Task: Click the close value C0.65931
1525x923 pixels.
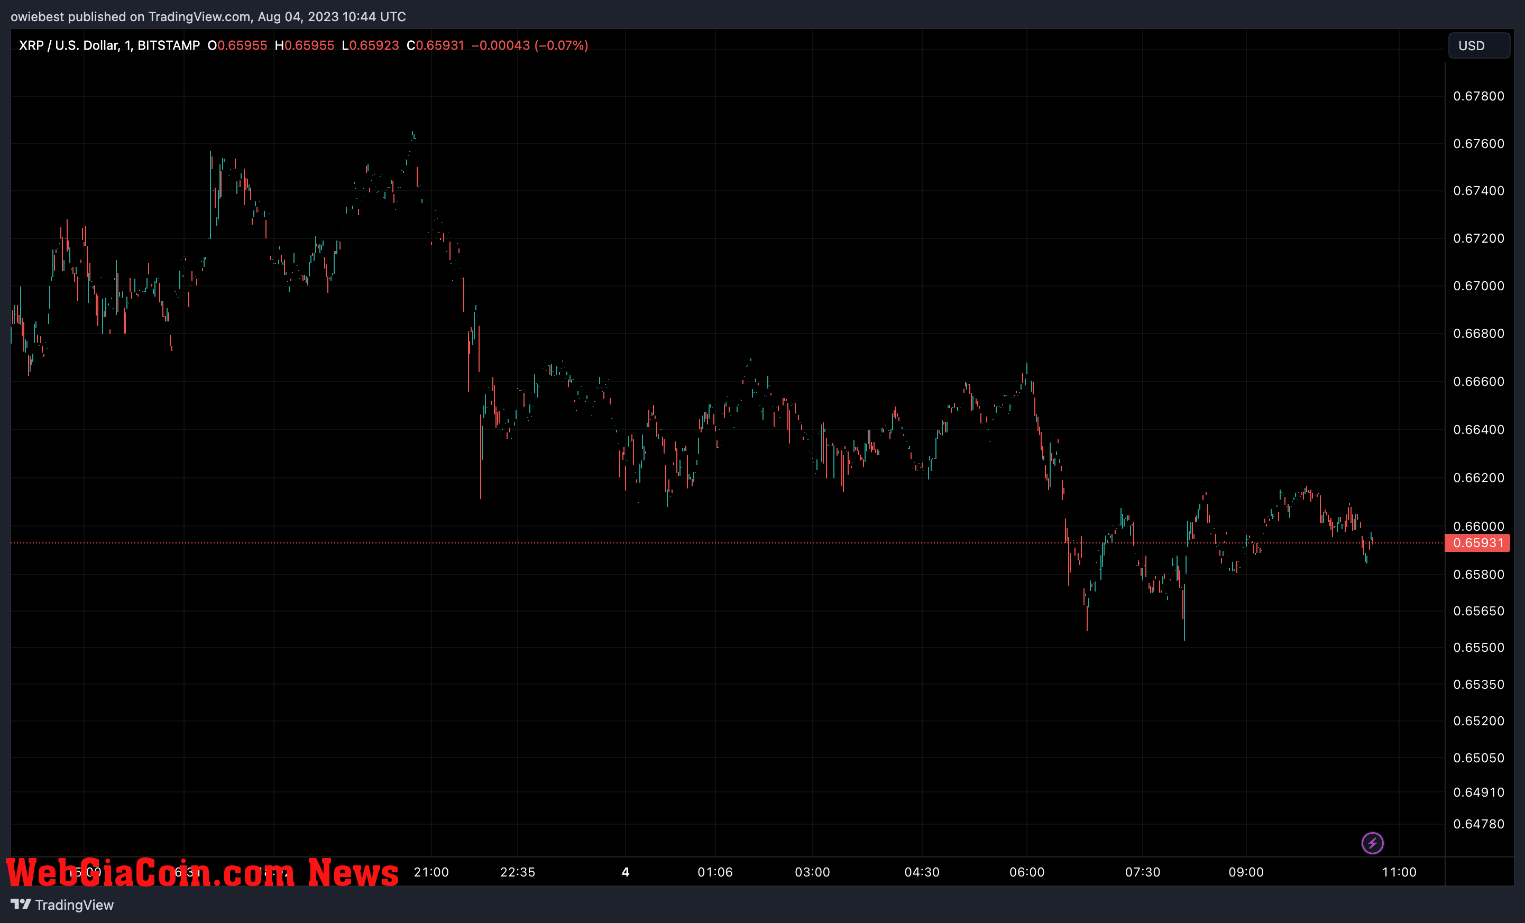Action: (x=435, y=45)
